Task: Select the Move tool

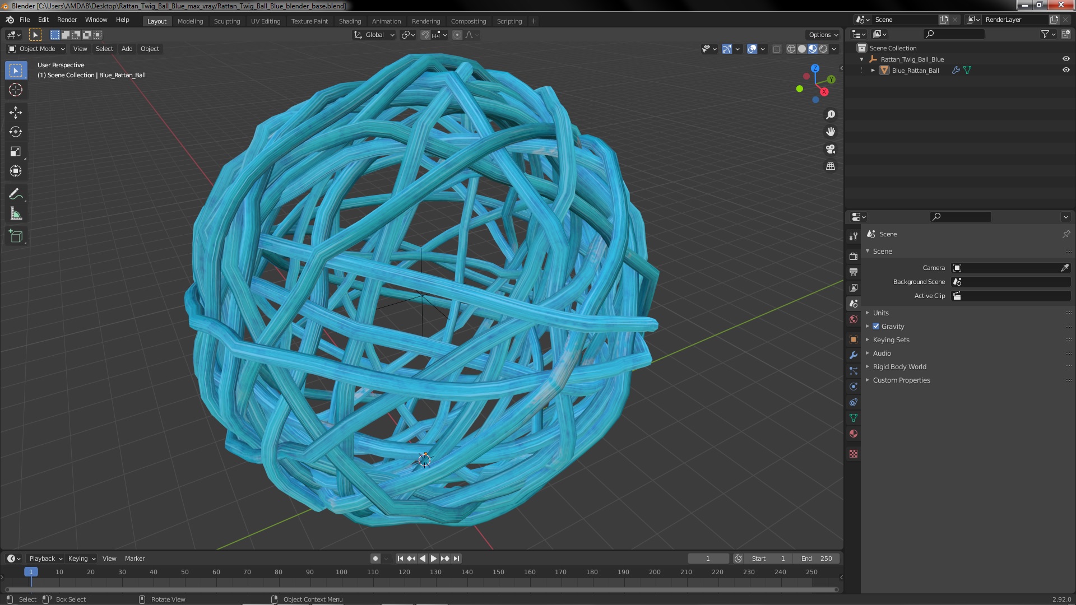Action: [16, 113]
